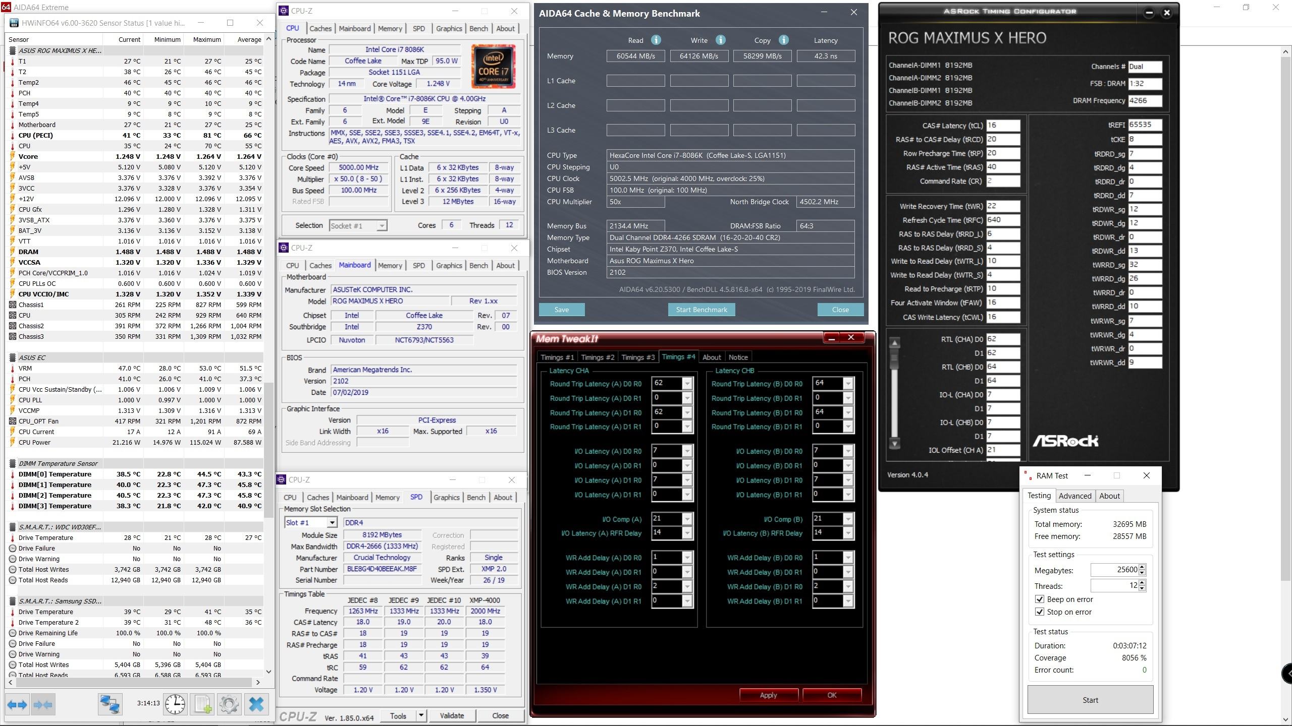Click Start Benchmark button in AIDA64
The height and width of the screenshot is (726, 1292).
pos(702,310)
